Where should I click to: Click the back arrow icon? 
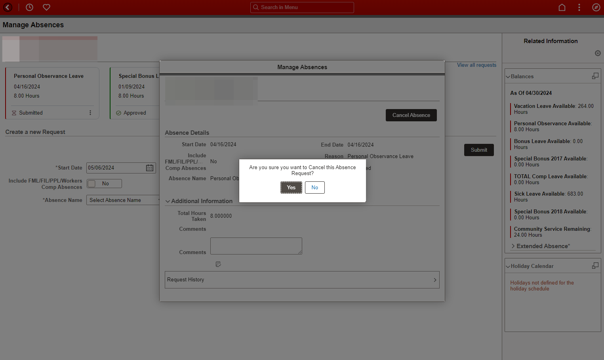[8, 7]
